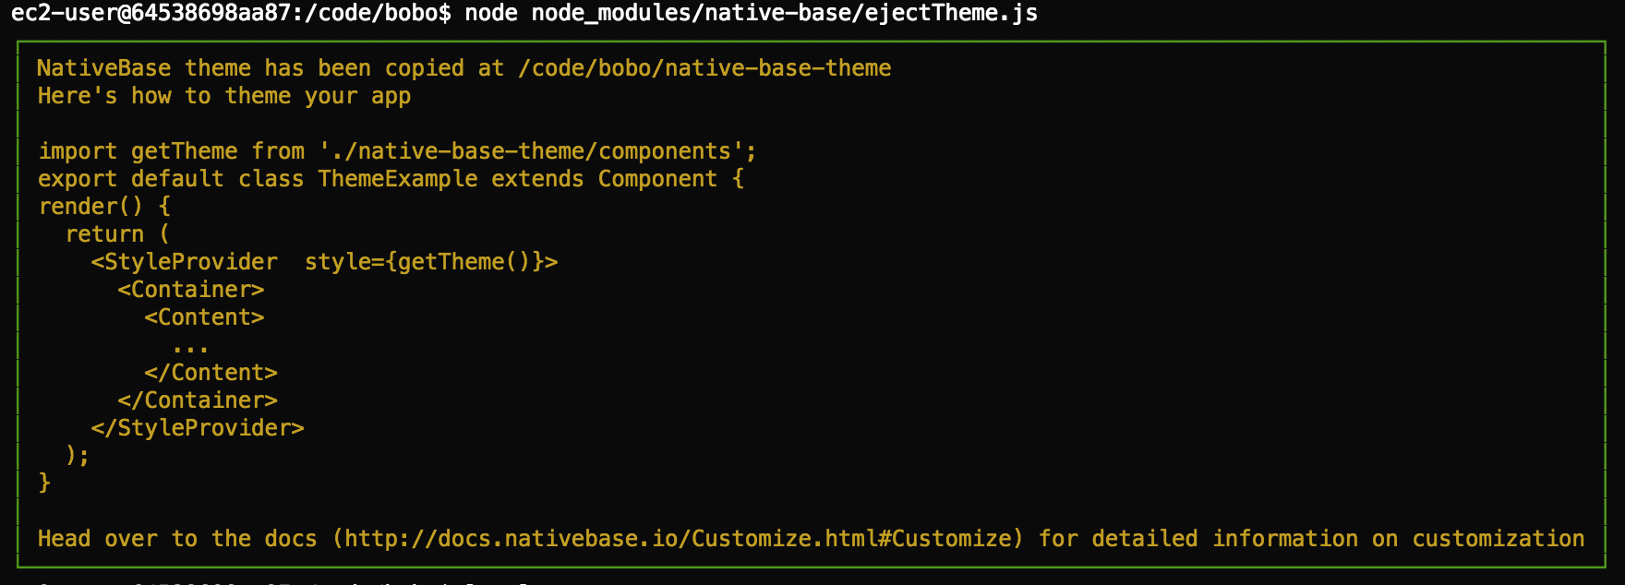Click the opening <Container> tag
Image resolution: width=1625 pixels, height=585 pixels.
tap(191, 290)
